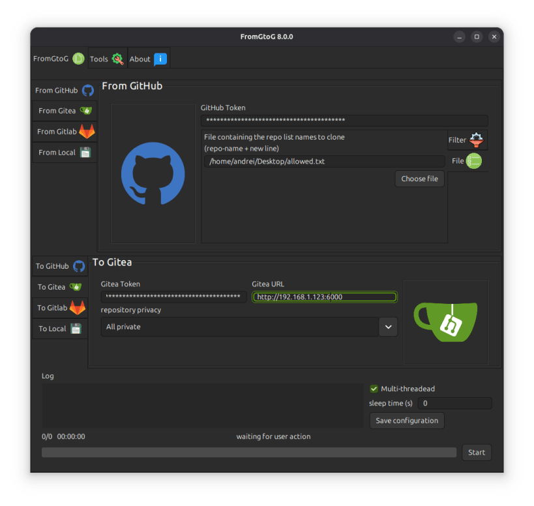Switch to the Tools tab

[108, 59]
